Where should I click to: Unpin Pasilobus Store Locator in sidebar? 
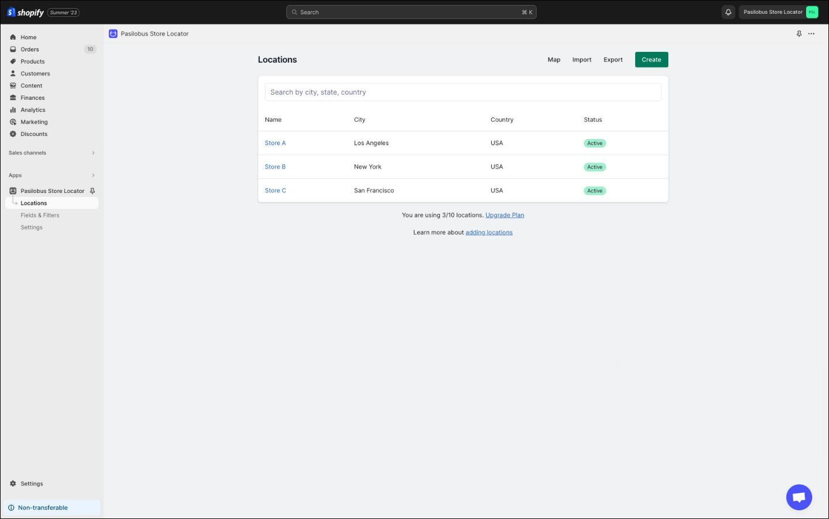pos(92,191)
